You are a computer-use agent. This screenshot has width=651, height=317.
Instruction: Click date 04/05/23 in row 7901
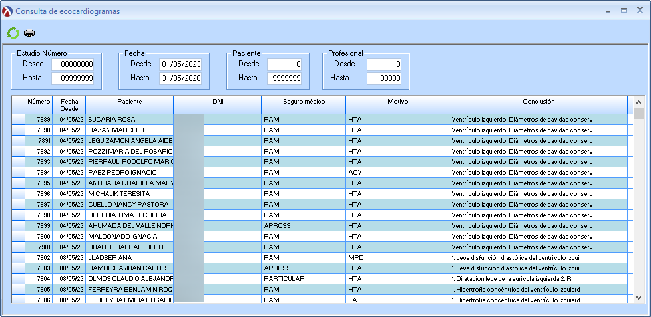pos(71,247)
